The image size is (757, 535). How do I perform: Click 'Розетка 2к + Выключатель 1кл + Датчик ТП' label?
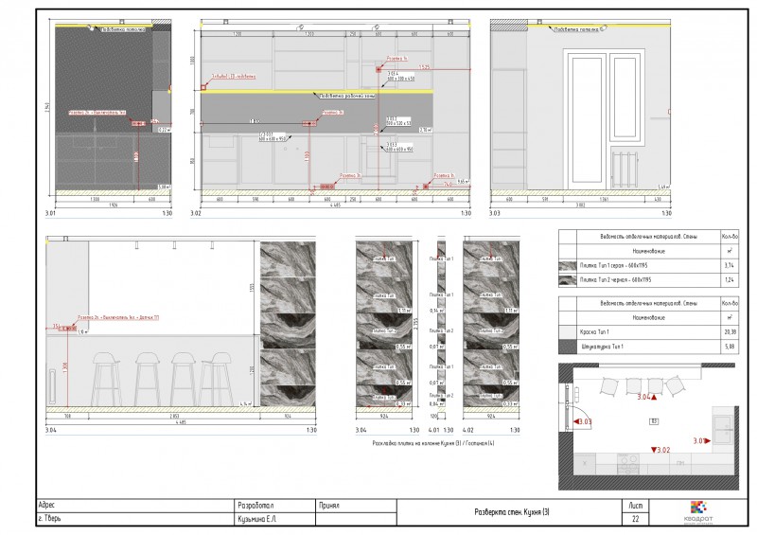tap(118, 318)
